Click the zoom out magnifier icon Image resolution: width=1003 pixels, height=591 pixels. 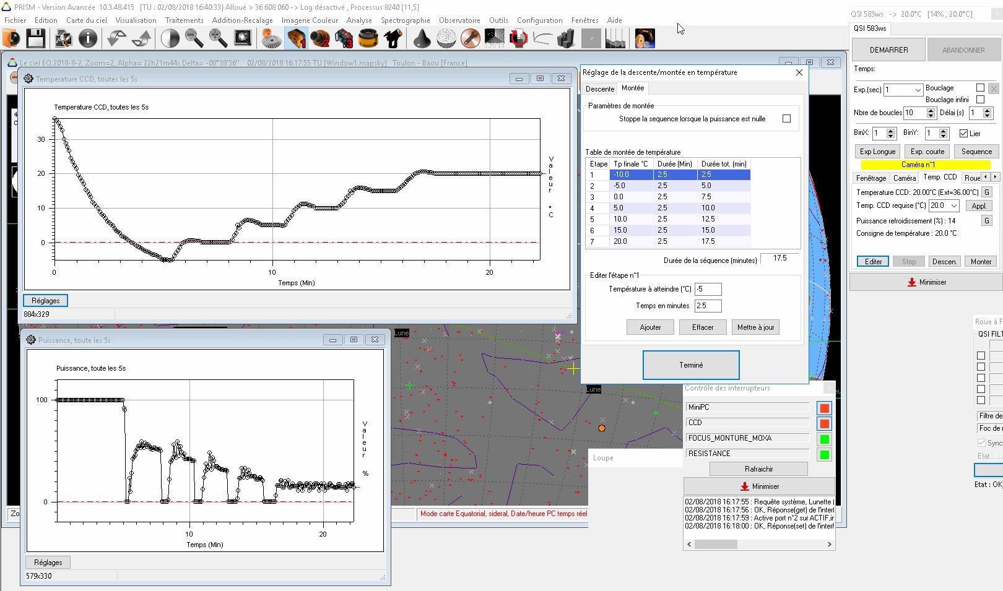click(194, 39)
